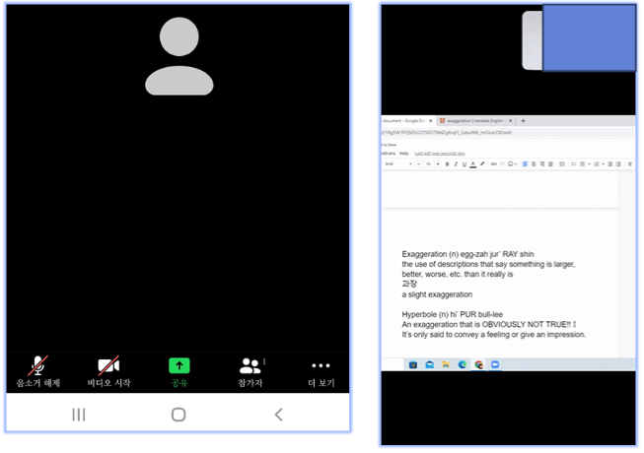Open the Add-ons menu in Docs

(x=389, y=154)
